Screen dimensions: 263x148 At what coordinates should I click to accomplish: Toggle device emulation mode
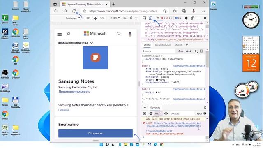coord(151,18)
